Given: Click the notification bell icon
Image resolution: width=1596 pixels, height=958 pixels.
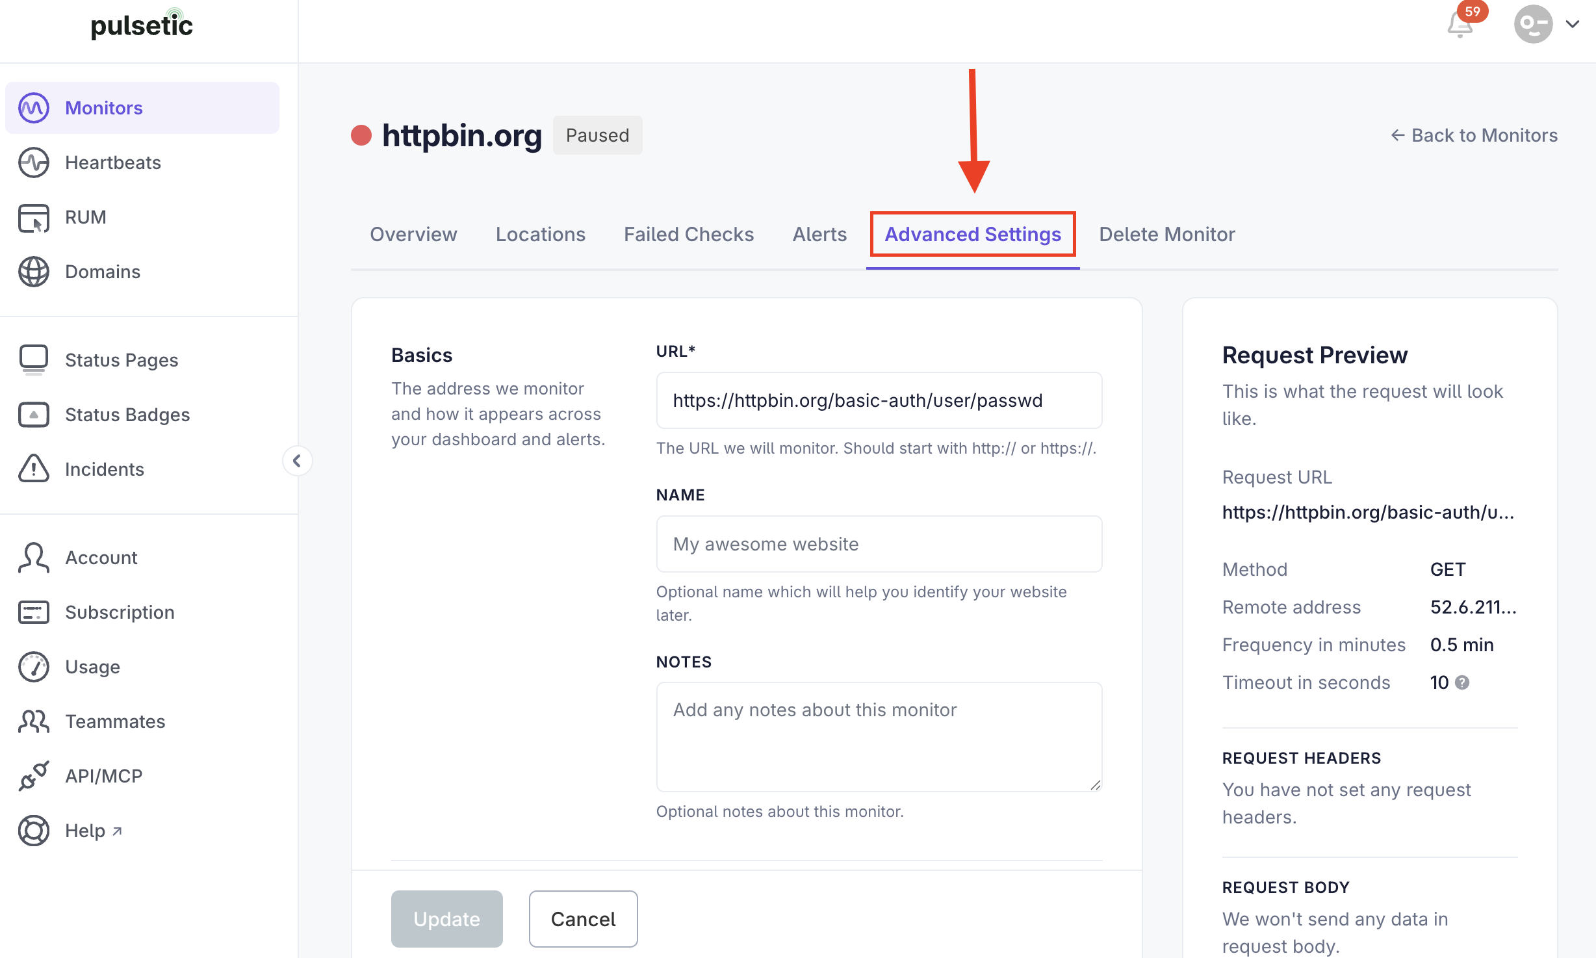Looking at the screenshot, I should click(1460, 25).
